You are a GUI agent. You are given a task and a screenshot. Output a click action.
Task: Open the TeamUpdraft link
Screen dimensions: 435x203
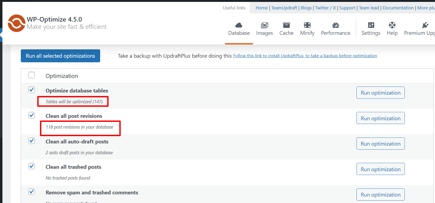pyautogui.click(x=284, y=8)
